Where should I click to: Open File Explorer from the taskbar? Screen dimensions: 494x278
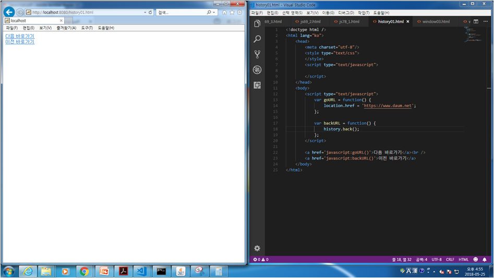pyautogui.click(x=46, y=271)
